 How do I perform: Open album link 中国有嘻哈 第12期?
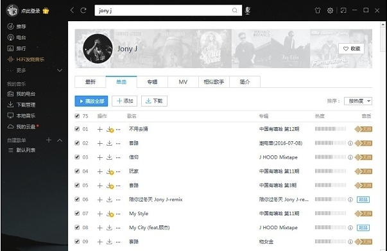tap(279, 129)
